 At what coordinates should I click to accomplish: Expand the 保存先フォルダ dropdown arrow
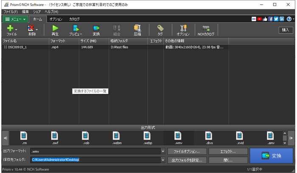[x=163, y=160]
